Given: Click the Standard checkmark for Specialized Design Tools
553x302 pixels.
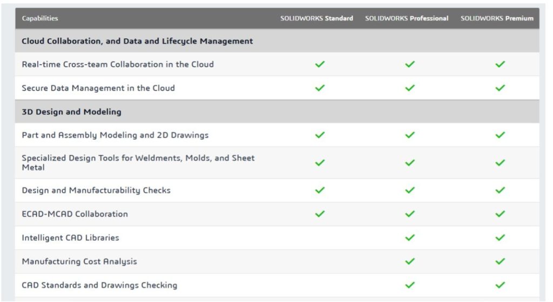Looking at the screenshot, I should coord(320,163).
